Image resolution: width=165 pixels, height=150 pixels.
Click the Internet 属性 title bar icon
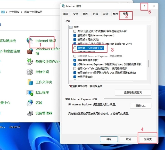[x=63, y=6]
